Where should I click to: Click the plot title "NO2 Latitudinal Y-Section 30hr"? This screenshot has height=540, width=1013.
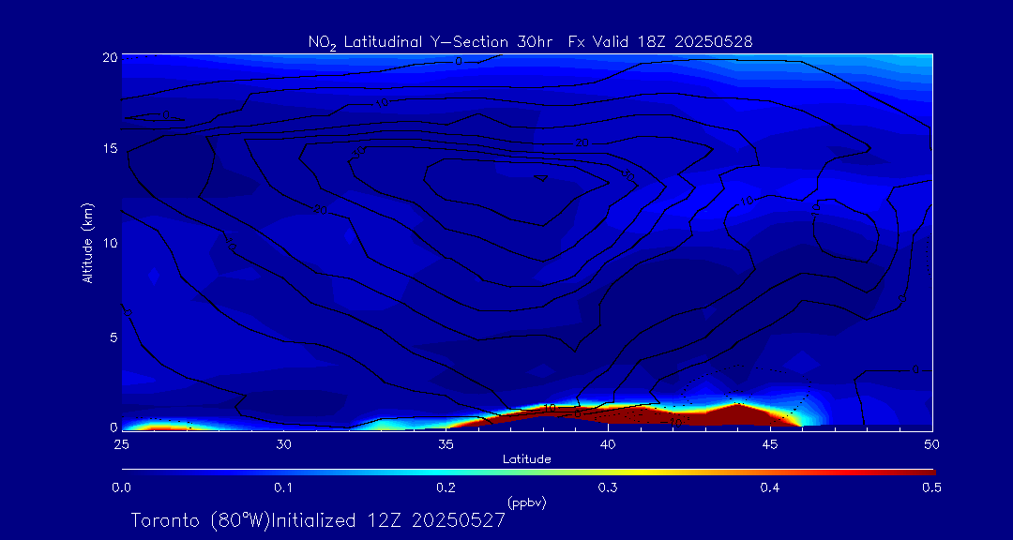tap(431, 42)
